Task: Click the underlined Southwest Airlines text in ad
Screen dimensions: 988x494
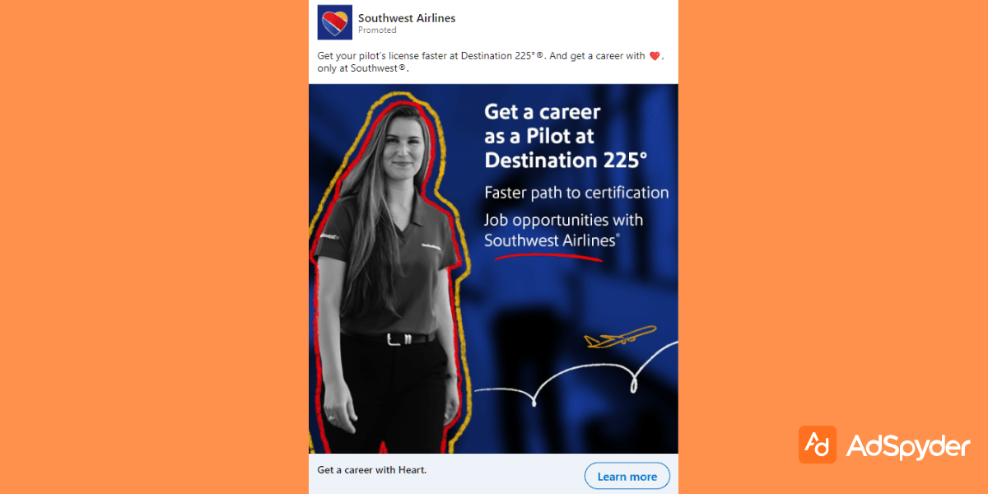Action: (552, 240)
